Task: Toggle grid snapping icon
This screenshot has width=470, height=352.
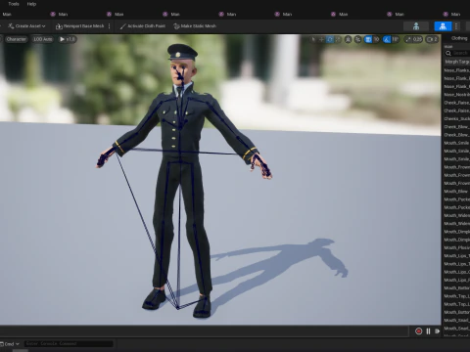Action: 368,39
